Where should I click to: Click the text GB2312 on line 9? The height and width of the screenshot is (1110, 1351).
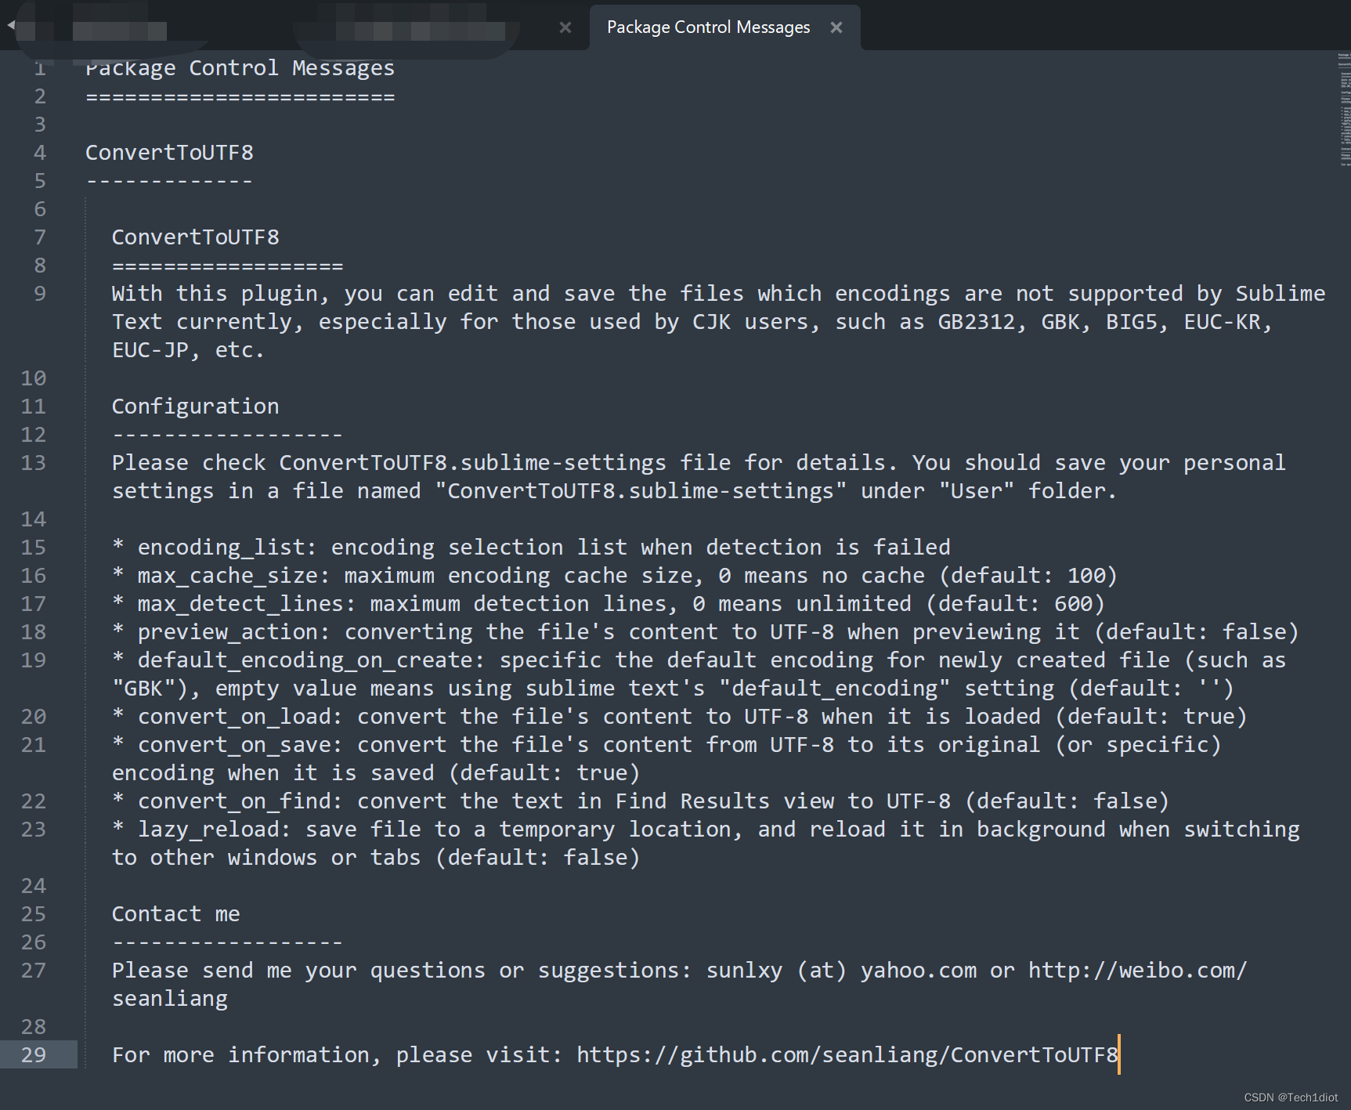977,321
